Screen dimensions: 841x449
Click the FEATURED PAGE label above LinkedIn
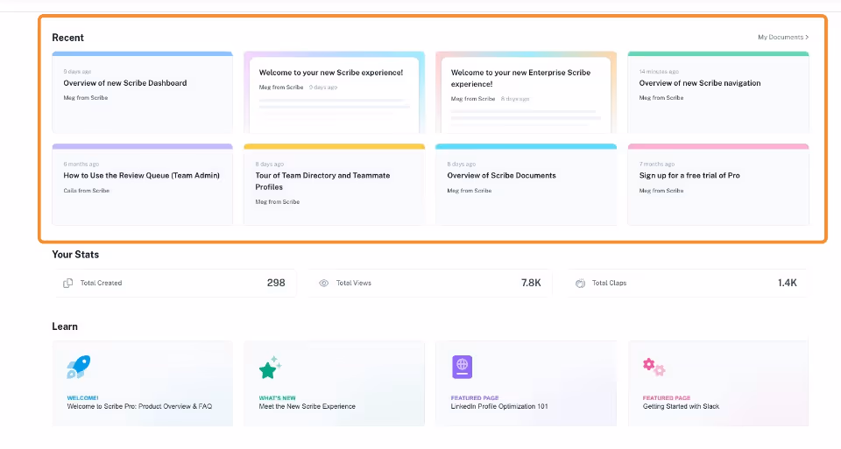[x=475, y=398]
